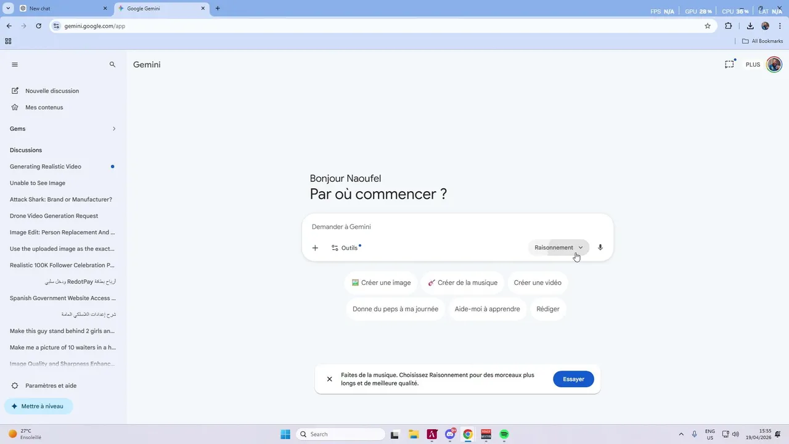Select the Créer une image suggestion

click(x=381, y=283)
